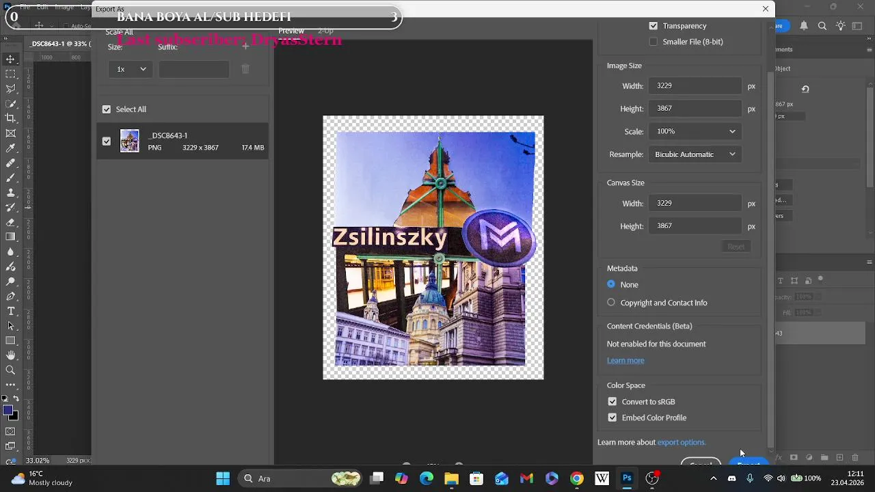Screen dimensions: 875x492
Task: Select the Clone Stamp tool
Action: pyautogui.click(x=10, y=193)
